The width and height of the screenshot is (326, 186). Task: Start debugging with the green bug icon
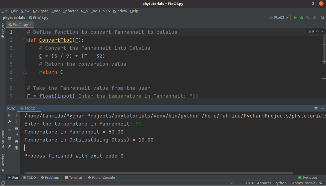[x=302, y=17]
